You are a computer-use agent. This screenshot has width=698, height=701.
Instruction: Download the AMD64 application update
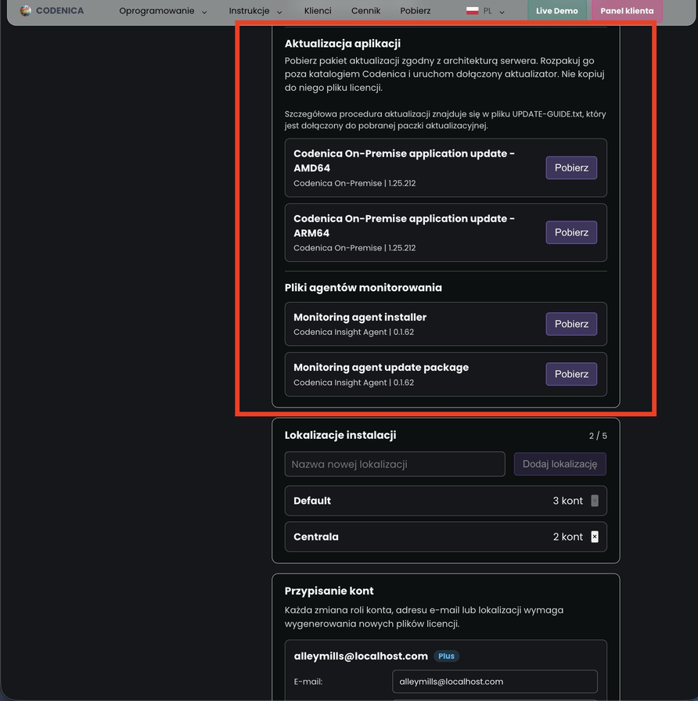(571, 167)
